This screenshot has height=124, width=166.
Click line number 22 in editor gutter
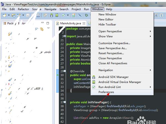[x=62, y=44]
